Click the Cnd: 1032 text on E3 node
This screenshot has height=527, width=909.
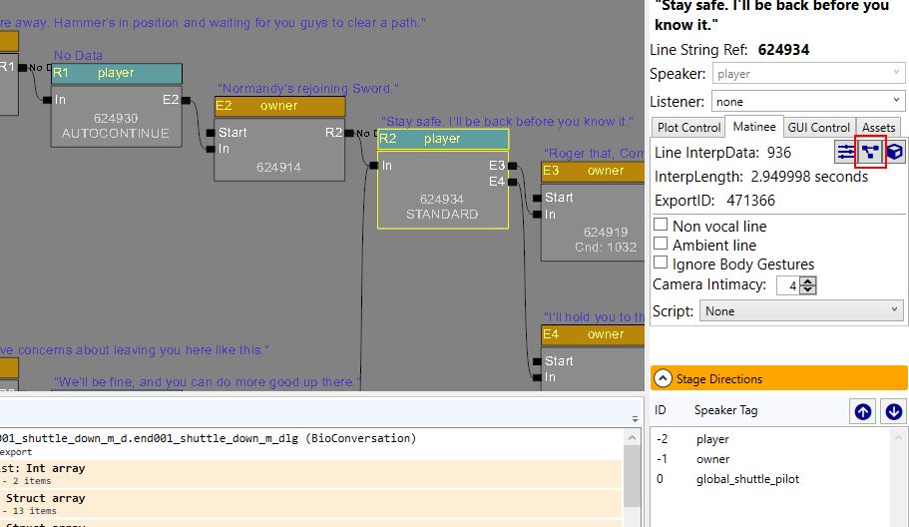(x=606, y=248)
